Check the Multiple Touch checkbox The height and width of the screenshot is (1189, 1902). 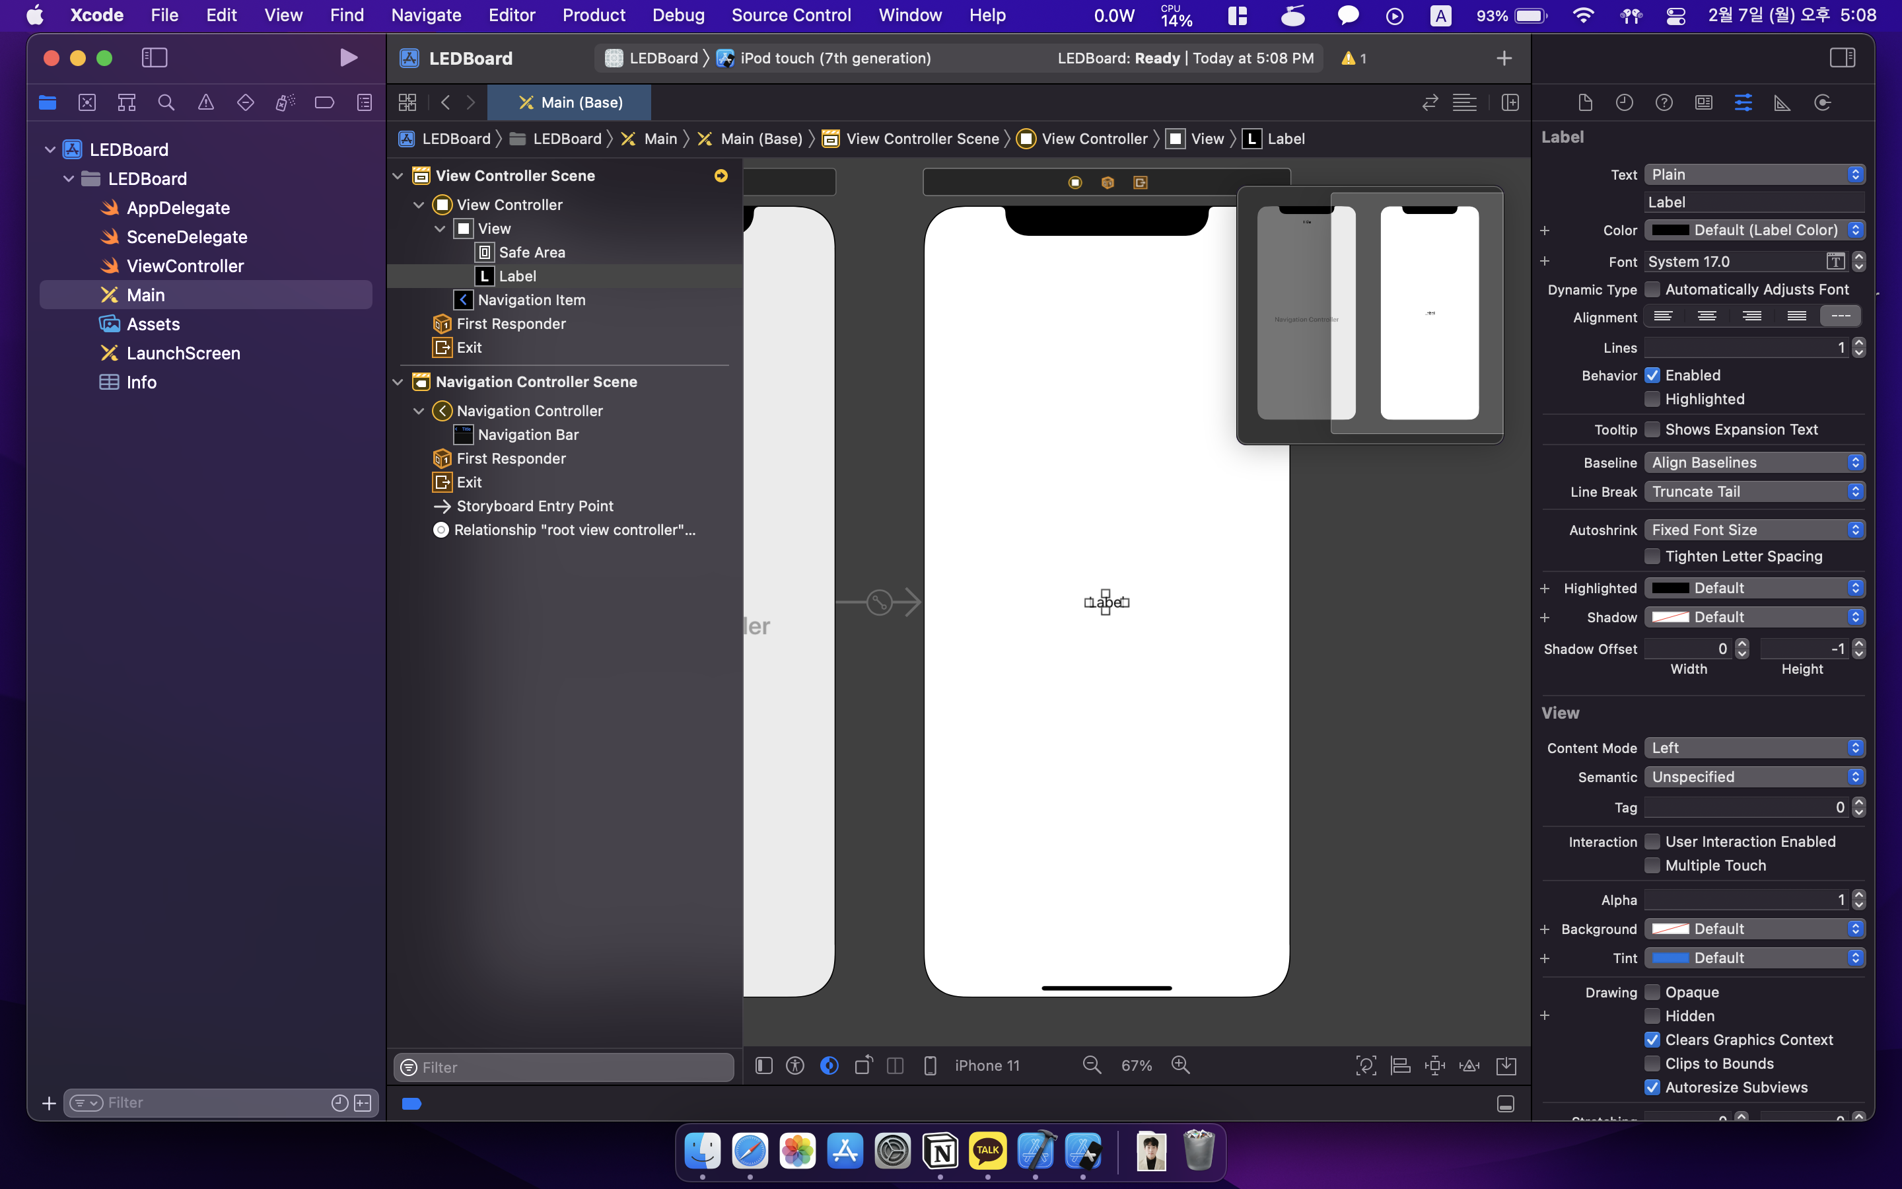(1652, 865)
